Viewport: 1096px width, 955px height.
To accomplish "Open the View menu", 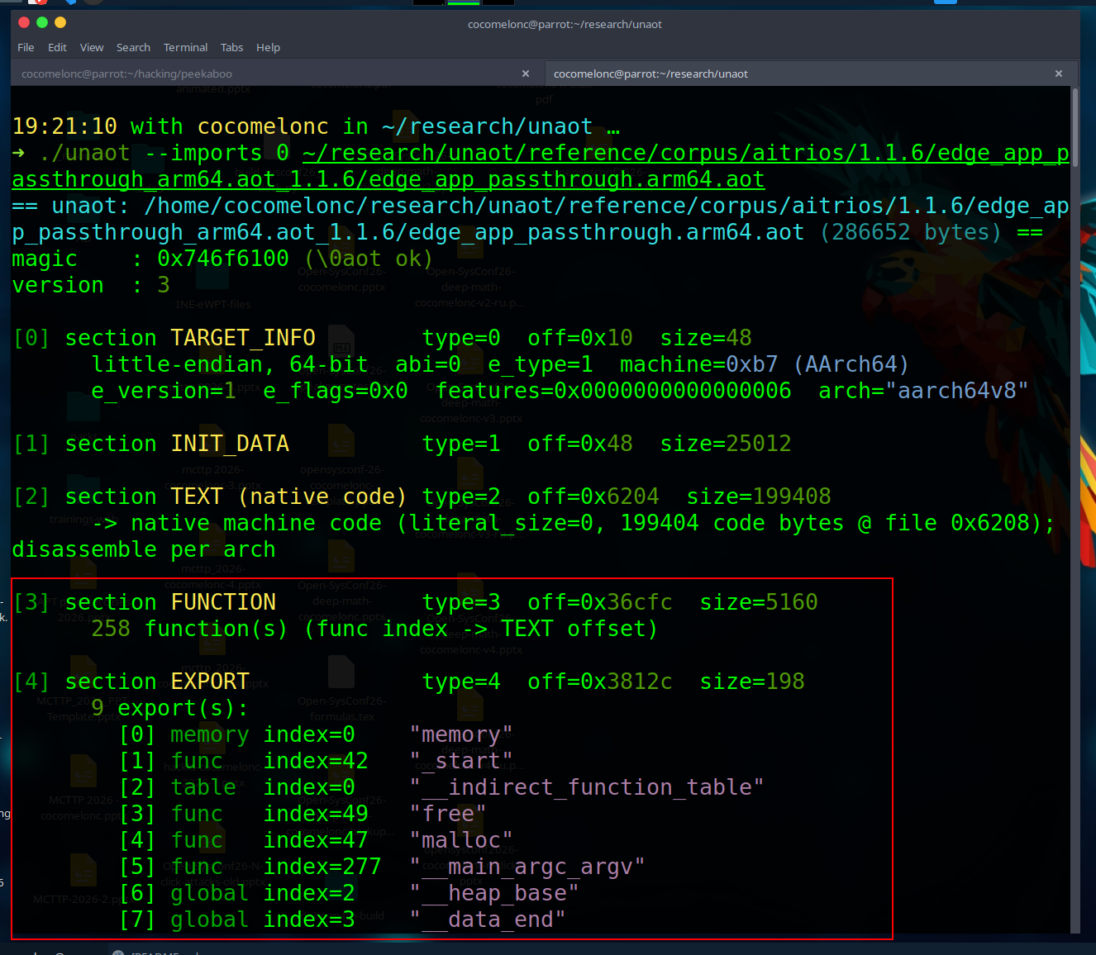I will [x=92, y=47].
